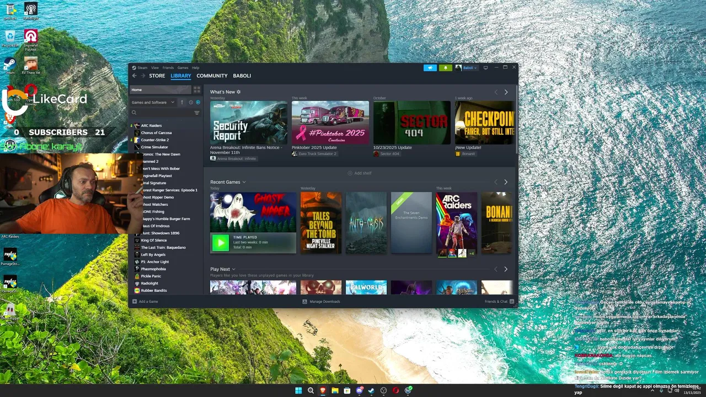Open Tales Beyond The Tomb game cover
706x397 pixels.
click(x=321, y=223)
